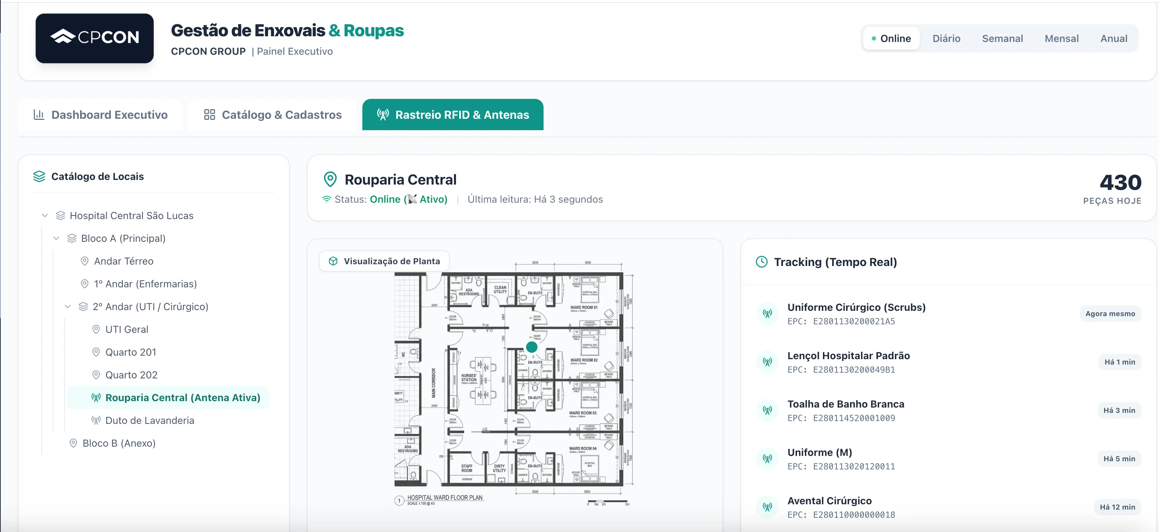Select the Lençol Hospitalar Padrão tracking entry
The height and width of the screenshot is (532, 1159).
click(x=848, y=362)
